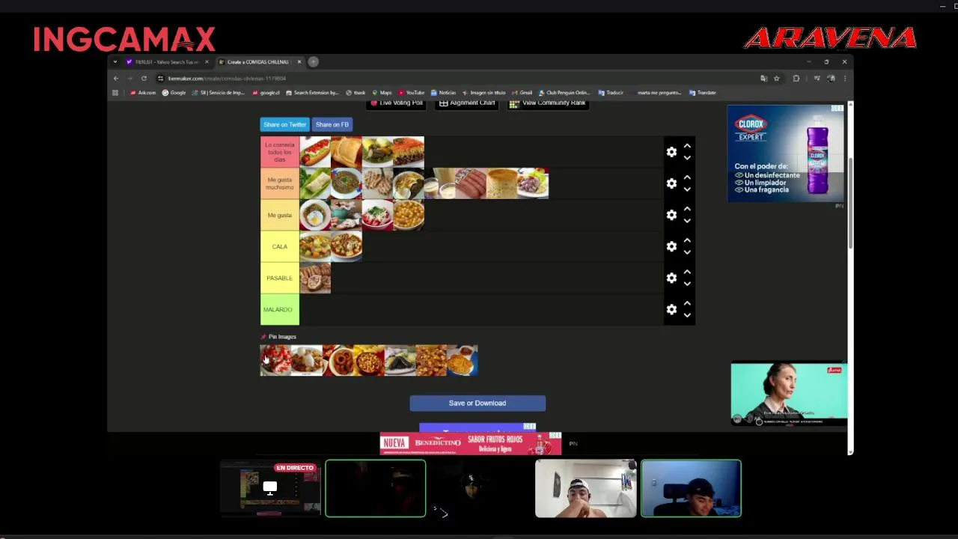Select humita image in 'Me gusta muchísimo' row
This screenshot has width=958, height=539.
315,183
